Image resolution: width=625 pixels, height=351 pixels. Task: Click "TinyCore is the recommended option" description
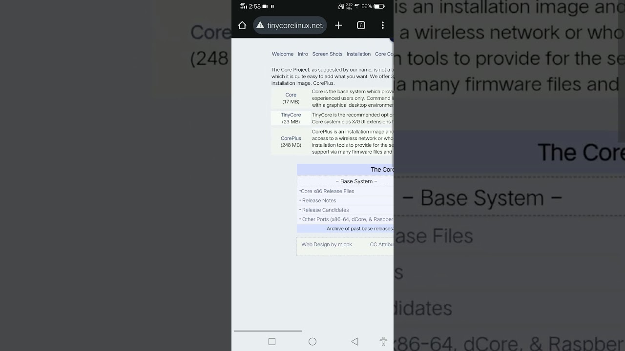[x=353, y=118]
